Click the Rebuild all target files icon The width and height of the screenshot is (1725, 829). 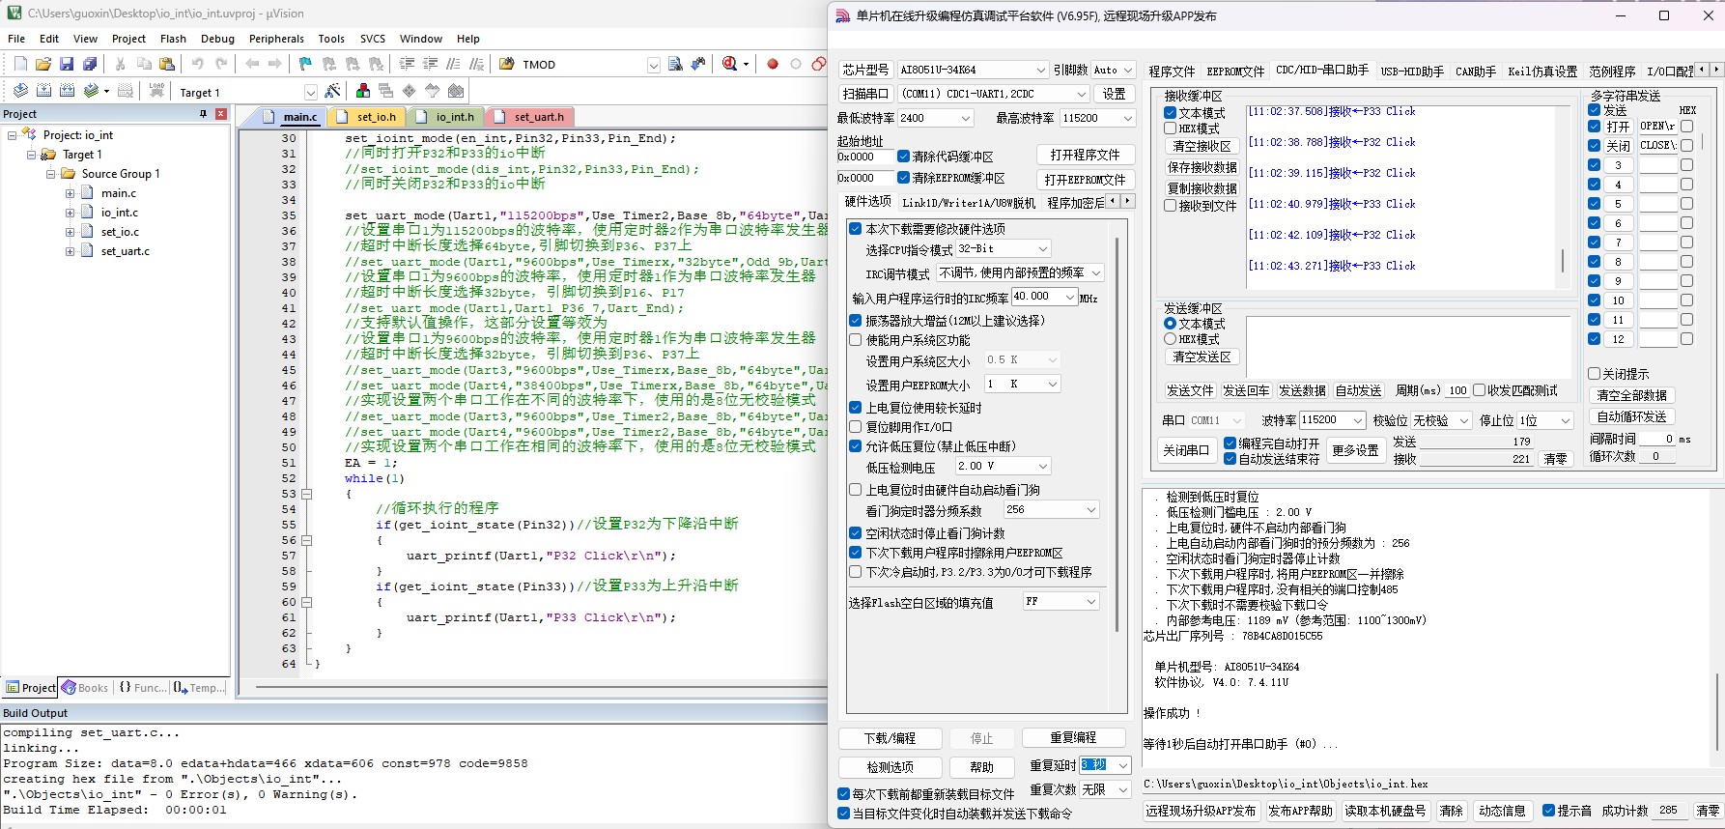pos(67,91)
